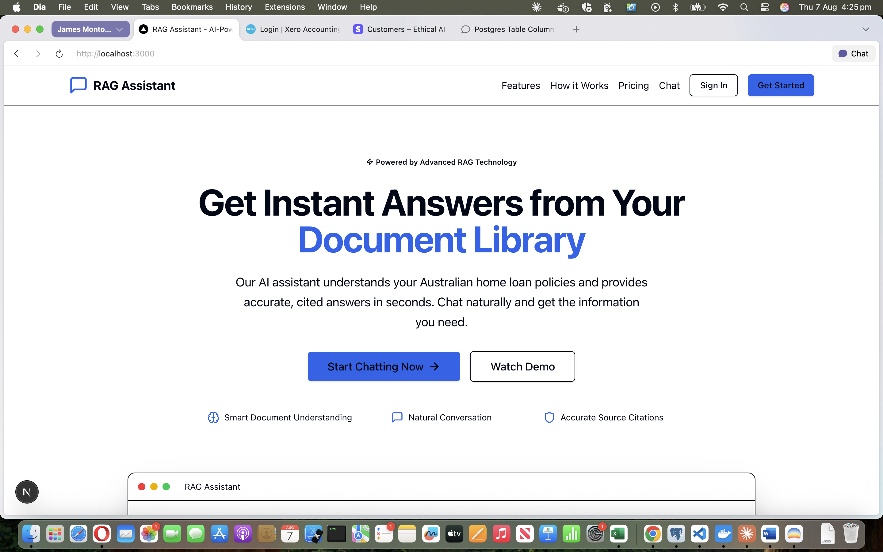The image size is (883, 552).
Task: Click the Watch Demo button
Action: [x=522, y=366]
